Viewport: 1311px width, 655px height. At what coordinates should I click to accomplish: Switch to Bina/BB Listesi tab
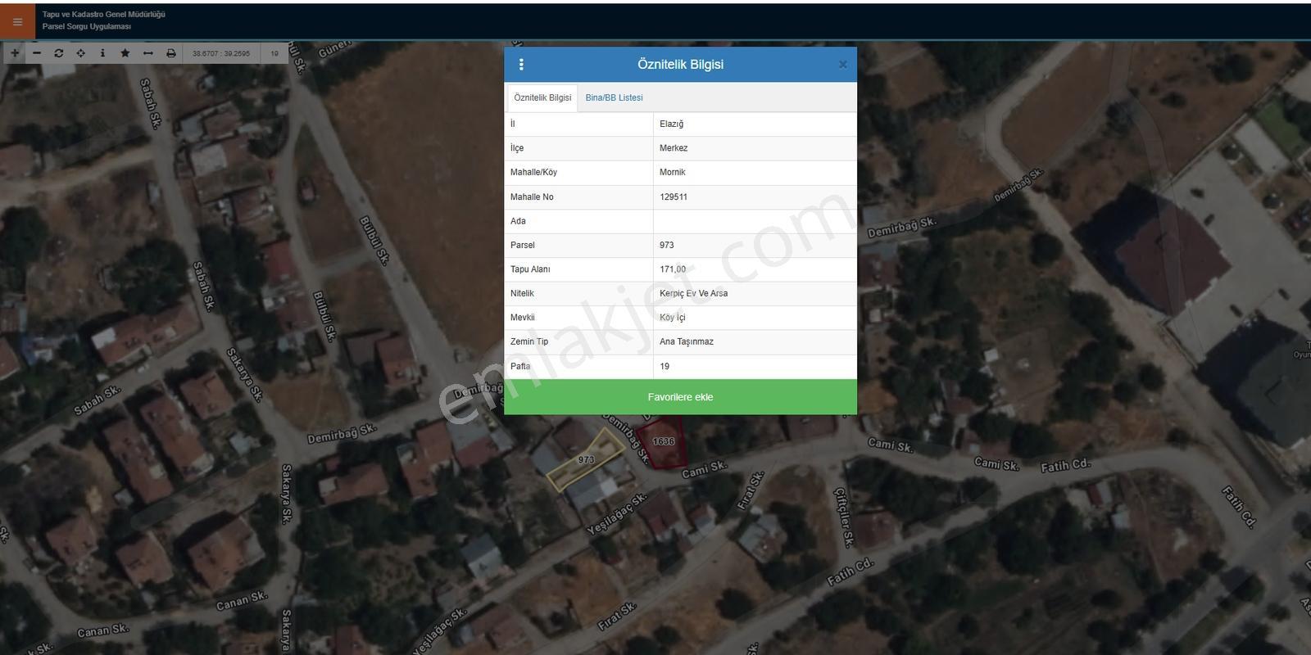[614, 97]
